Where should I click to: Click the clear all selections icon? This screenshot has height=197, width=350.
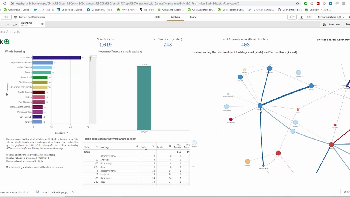click(x=15, y=24)
